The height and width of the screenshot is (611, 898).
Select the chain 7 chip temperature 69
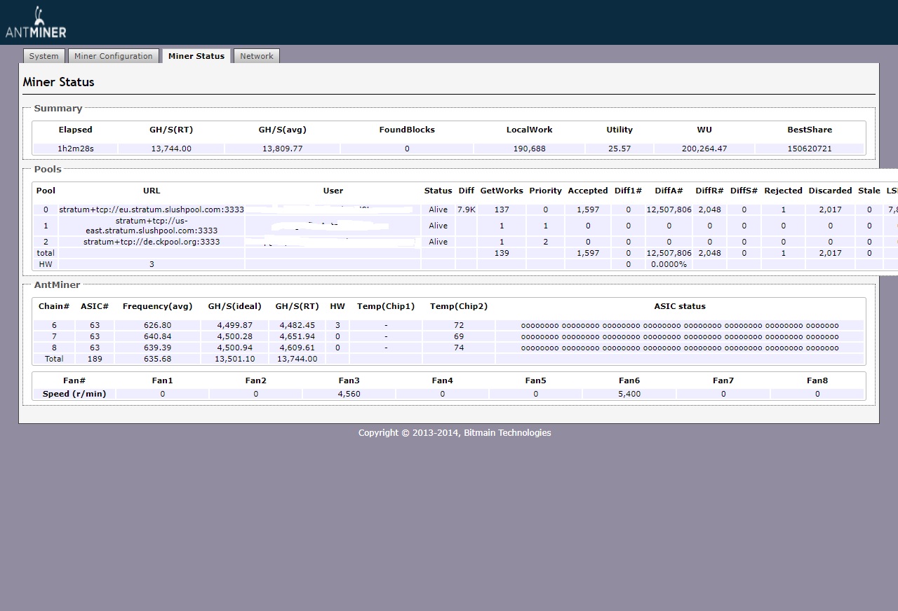pos(459,336)
